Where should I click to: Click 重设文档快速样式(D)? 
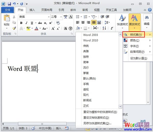tap(96, 118)
